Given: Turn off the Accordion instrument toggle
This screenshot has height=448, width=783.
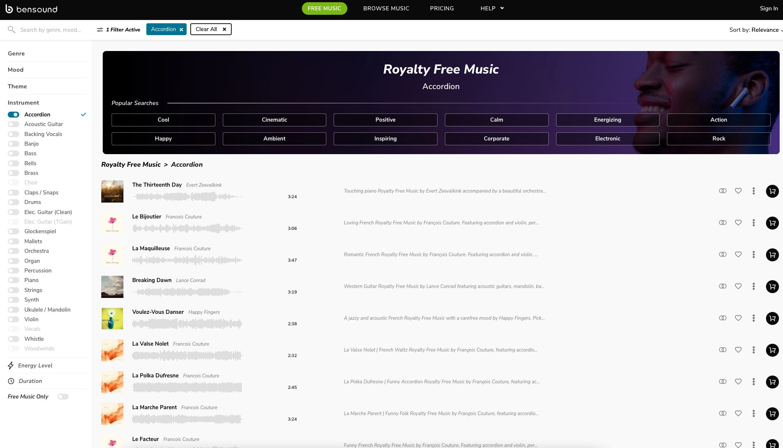Looking at the screenshot, I should pos(14,115).
